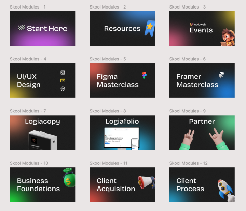Screen dimensions: 246x211
Task: Click the 'Skool Modules - 12' frame label
Action: (x=188, y=163)
